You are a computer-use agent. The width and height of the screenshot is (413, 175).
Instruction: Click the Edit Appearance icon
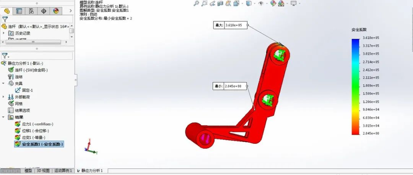point(273,3)
